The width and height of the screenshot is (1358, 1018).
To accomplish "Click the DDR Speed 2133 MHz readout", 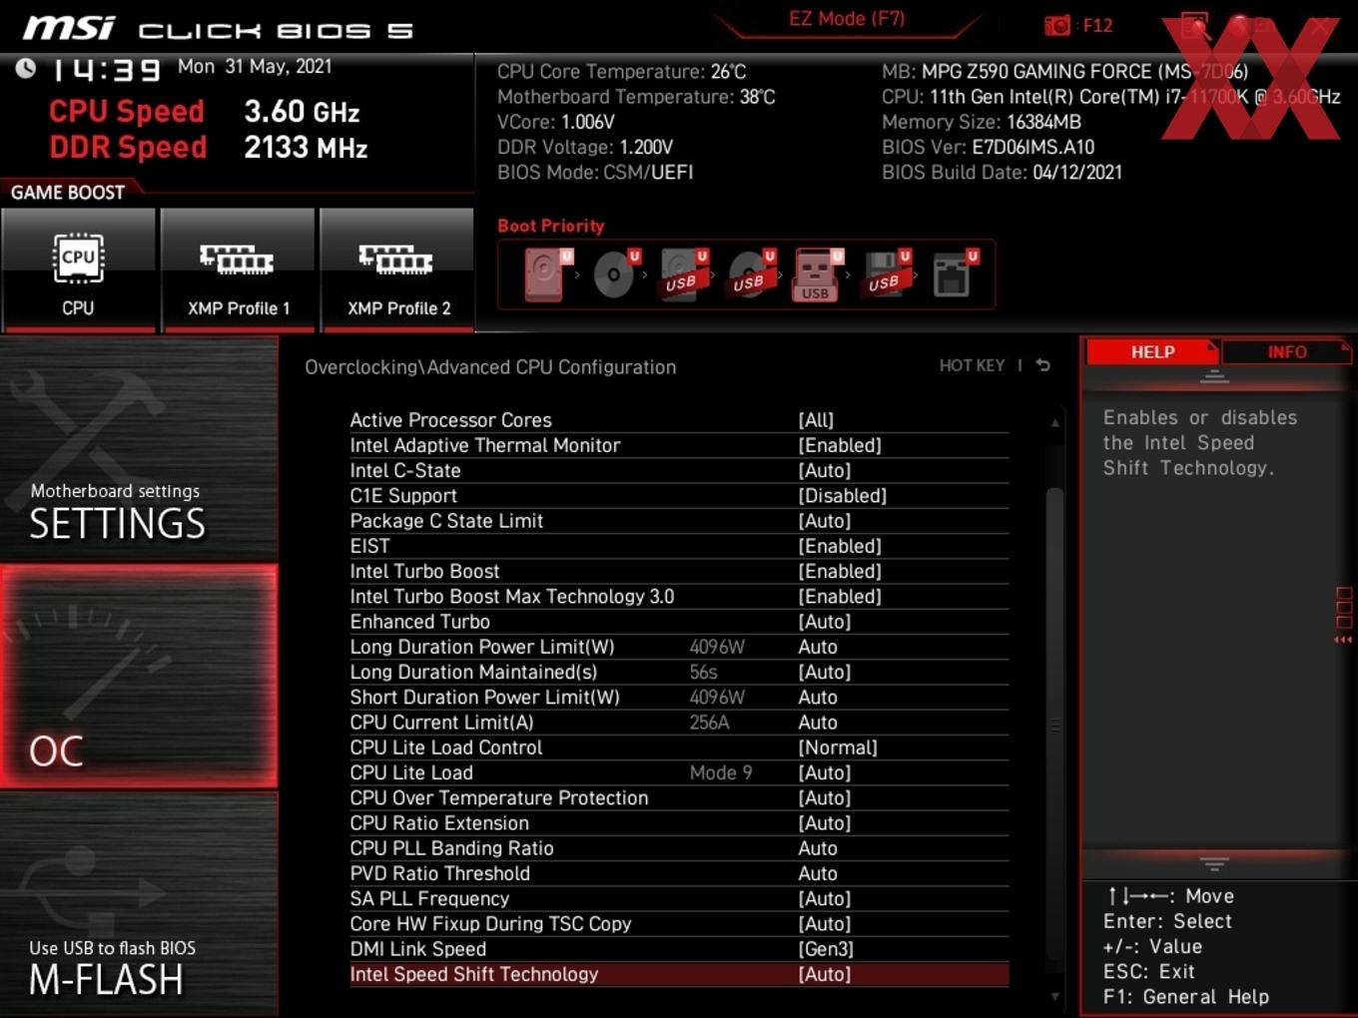I will 209,148.
